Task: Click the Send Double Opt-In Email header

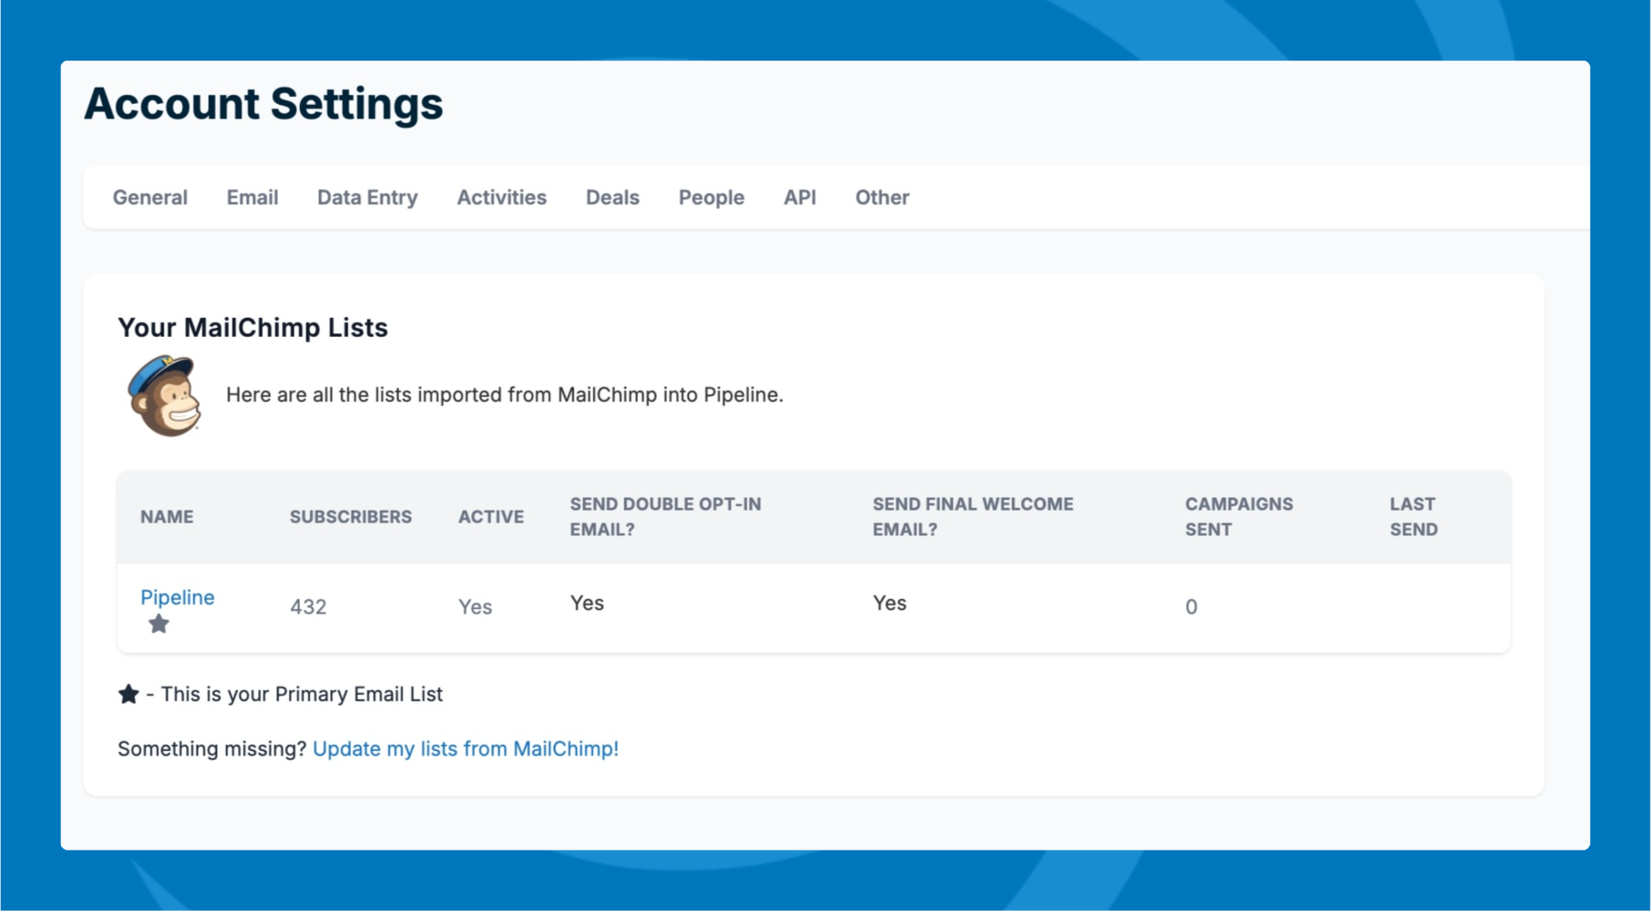Action: pyautogui.click(x=666, y=517)
